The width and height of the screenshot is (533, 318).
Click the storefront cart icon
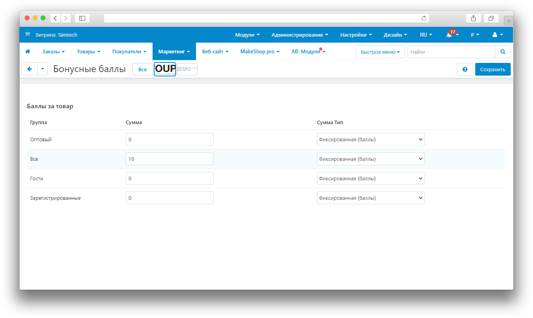[x=27, y=35]
